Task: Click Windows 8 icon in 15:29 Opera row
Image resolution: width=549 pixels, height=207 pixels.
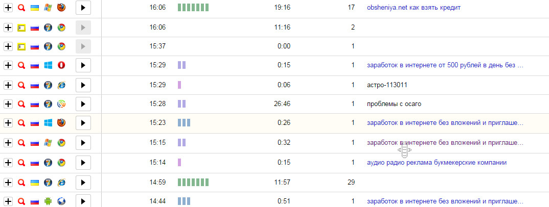Action: 48,65
